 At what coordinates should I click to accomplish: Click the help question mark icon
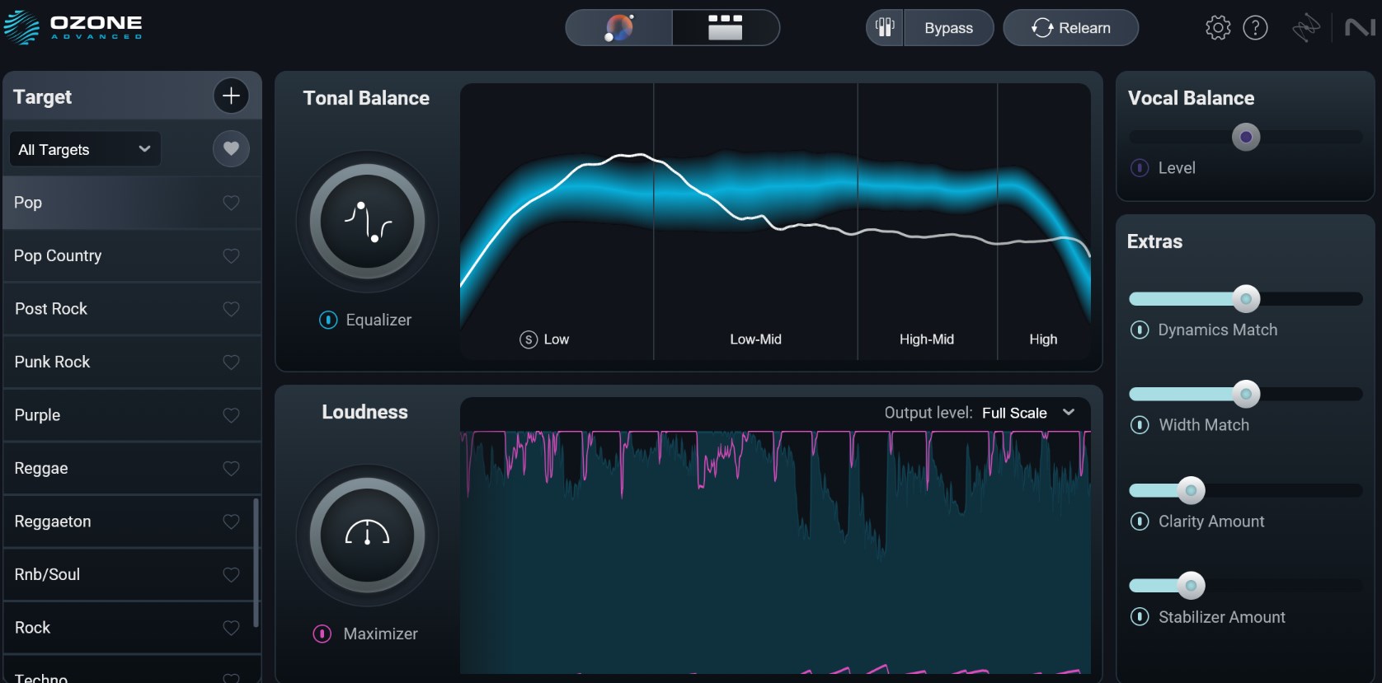tap(1255, 28)
